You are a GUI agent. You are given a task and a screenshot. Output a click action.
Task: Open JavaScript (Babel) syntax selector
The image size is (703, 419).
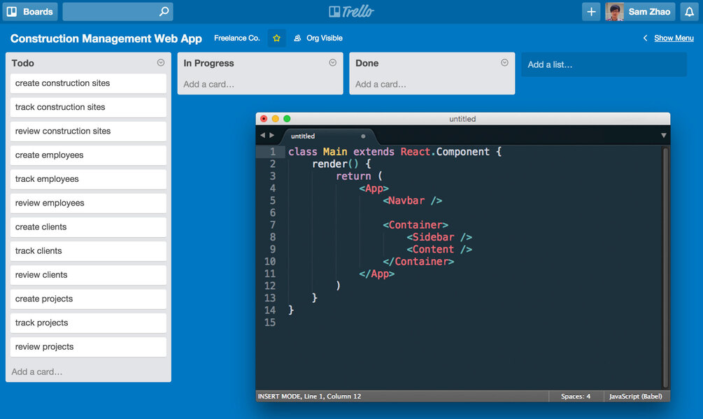tap(636, 396)
